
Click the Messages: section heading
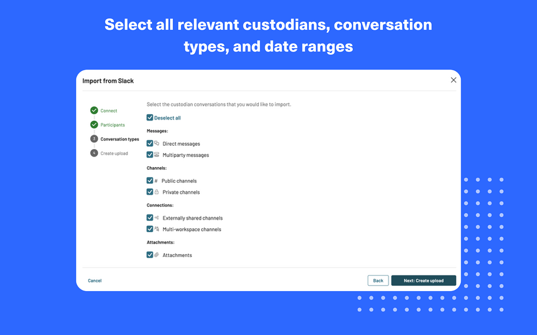pyautogui.click(x=157, y=131)
